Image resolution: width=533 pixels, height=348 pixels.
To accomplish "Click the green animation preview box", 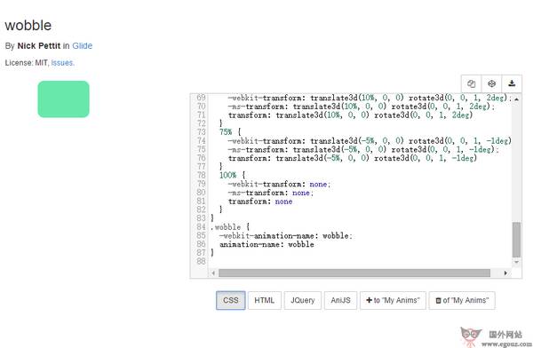I will pos(64,99).
